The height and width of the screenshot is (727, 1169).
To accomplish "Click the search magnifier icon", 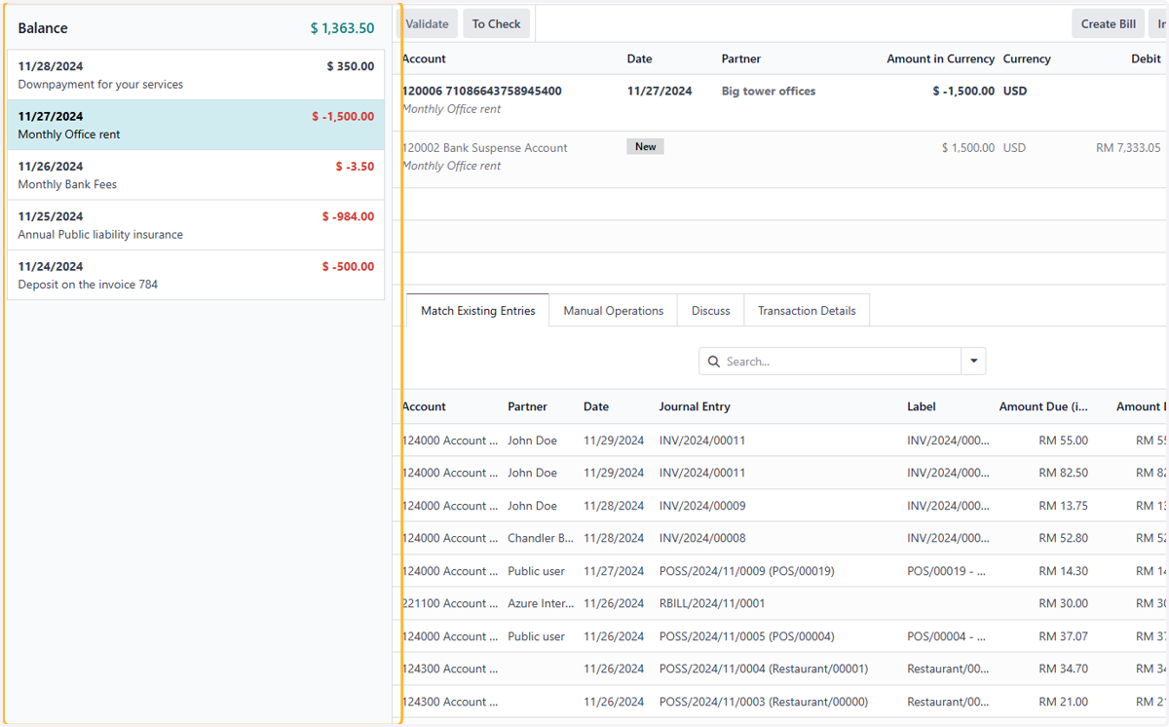I will tap(714, 362).
